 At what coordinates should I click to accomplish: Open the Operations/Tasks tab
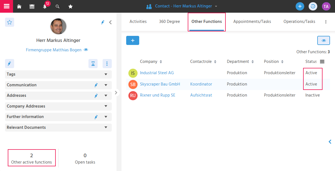tap(299, 22)
